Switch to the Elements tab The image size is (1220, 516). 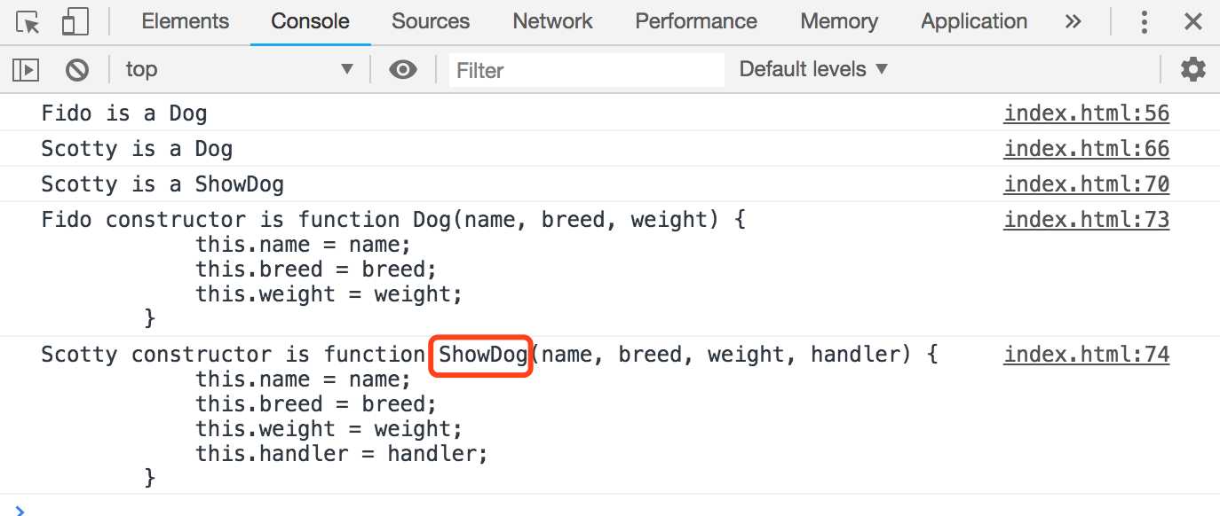pyautogui.click(x=185, y=22)
